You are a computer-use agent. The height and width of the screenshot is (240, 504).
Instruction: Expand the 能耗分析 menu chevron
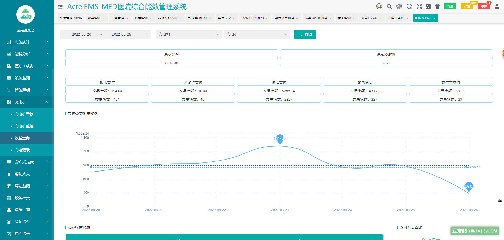point(47,54)
